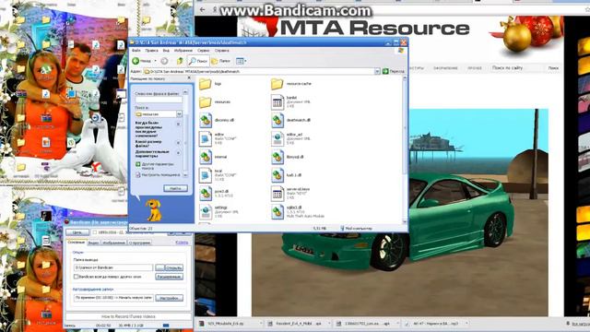
Task: Select the local CONF file icon
Action: pos(206,175)
